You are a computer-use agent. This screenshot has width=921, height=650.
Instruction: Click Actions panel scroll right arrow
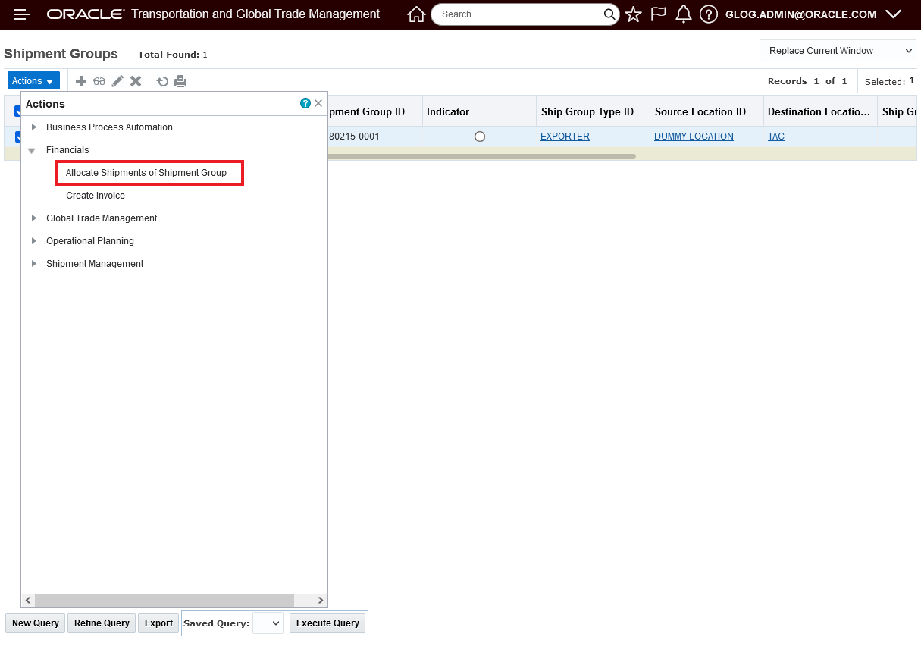pyautogui.click(x=321, y=600)
